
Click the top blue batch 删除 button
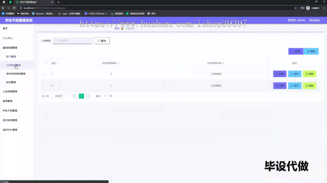tap(311, 51)
